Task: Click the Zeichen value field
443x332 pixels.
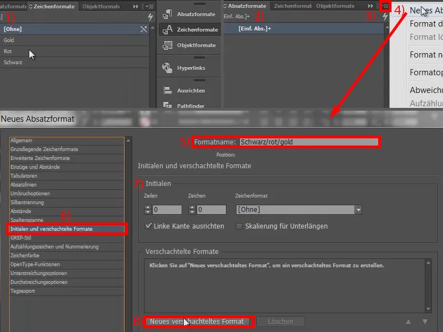Action: 212,210
